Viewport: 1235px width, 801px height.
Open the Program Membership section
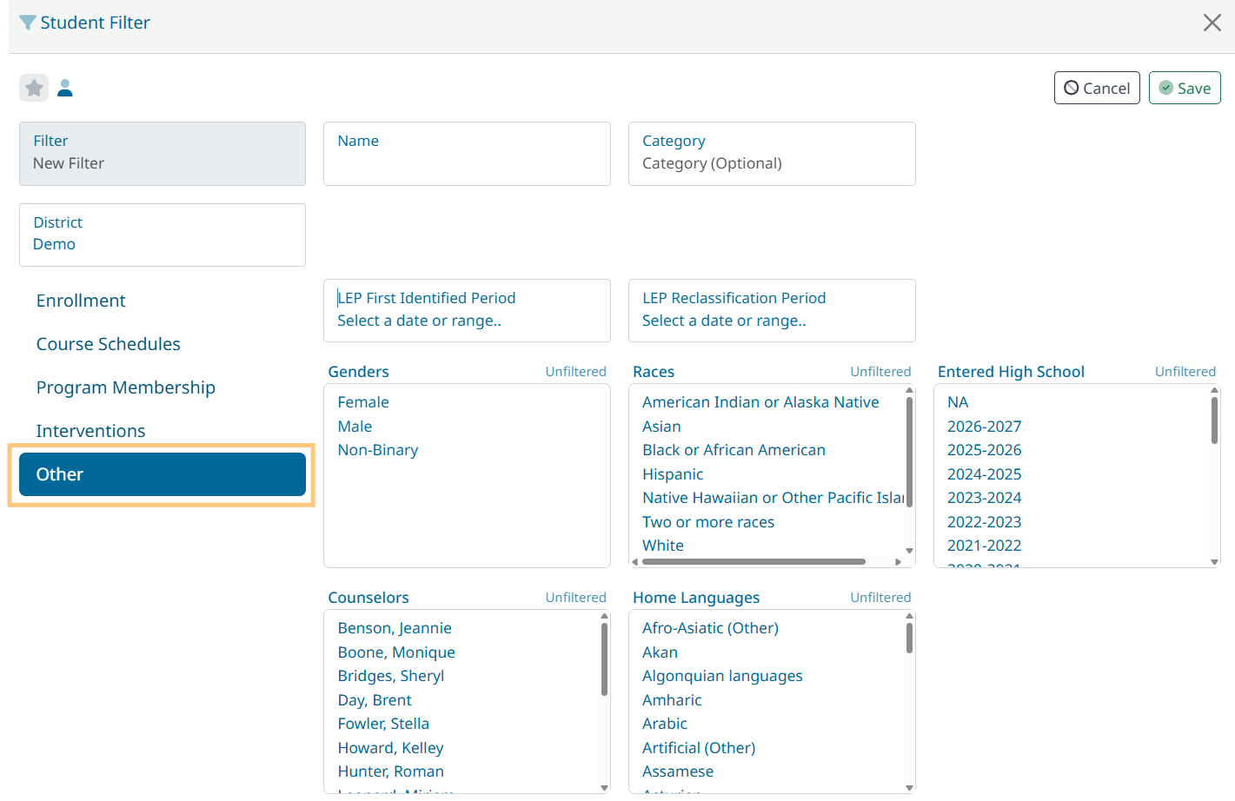126,387
